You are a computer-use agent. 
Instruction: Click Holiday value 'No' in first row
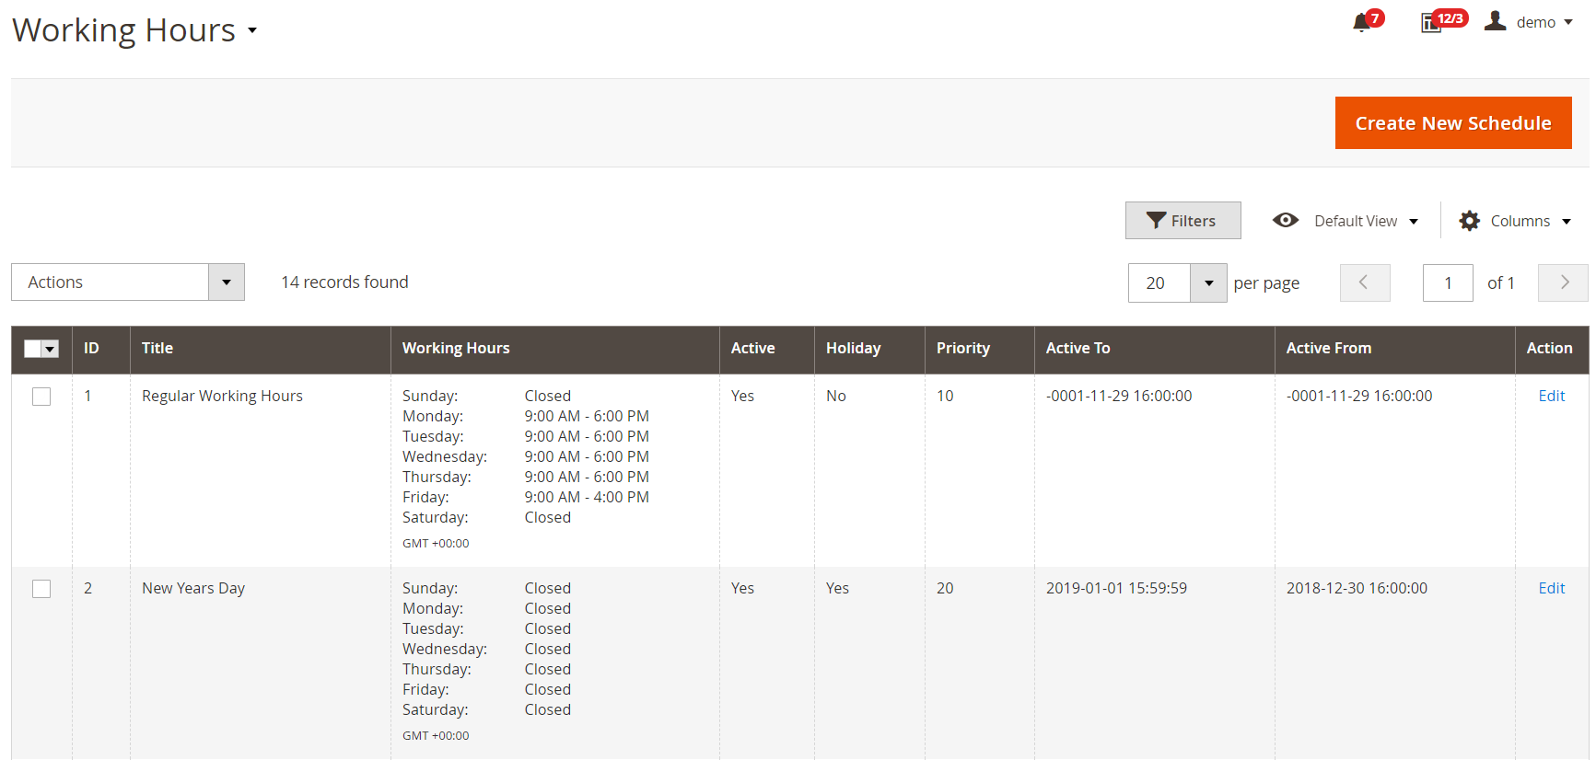(x=836, y=396)
